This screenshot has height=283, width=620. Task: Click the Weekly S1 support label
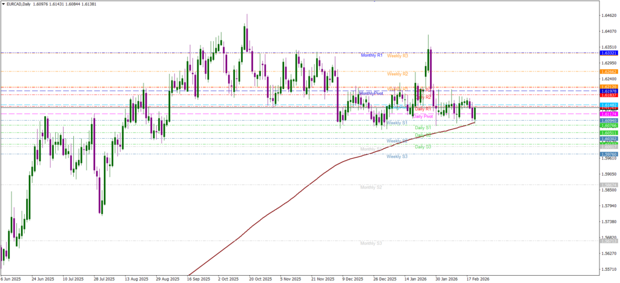397,123
